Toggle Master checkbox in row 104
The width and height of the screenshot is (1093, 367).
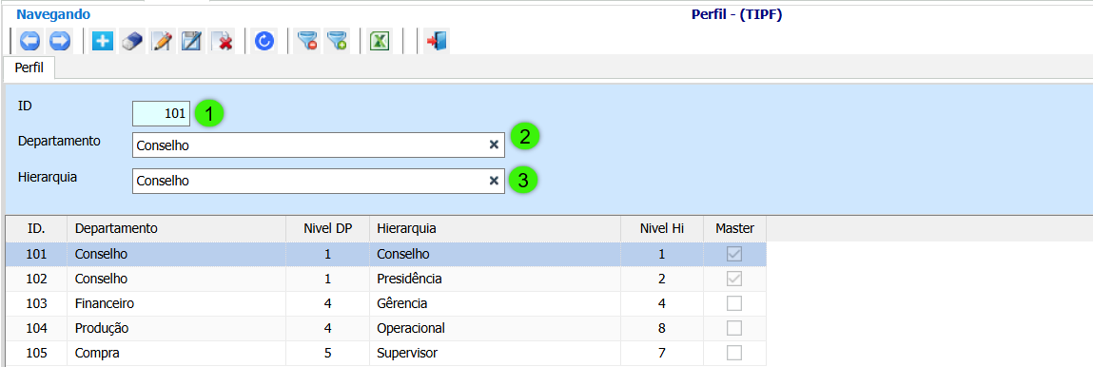tap(734, 328)
